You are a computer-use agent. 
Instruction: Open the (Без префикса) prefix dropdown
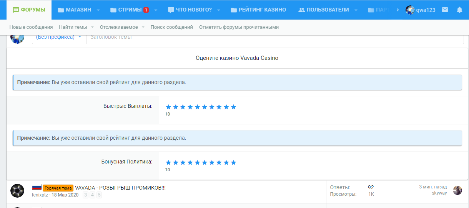[59, 37]
